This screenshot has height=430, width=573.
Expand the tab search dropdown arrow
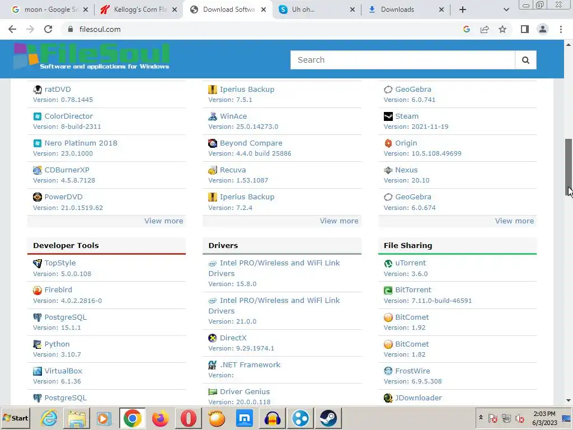(x=506, y=10)
